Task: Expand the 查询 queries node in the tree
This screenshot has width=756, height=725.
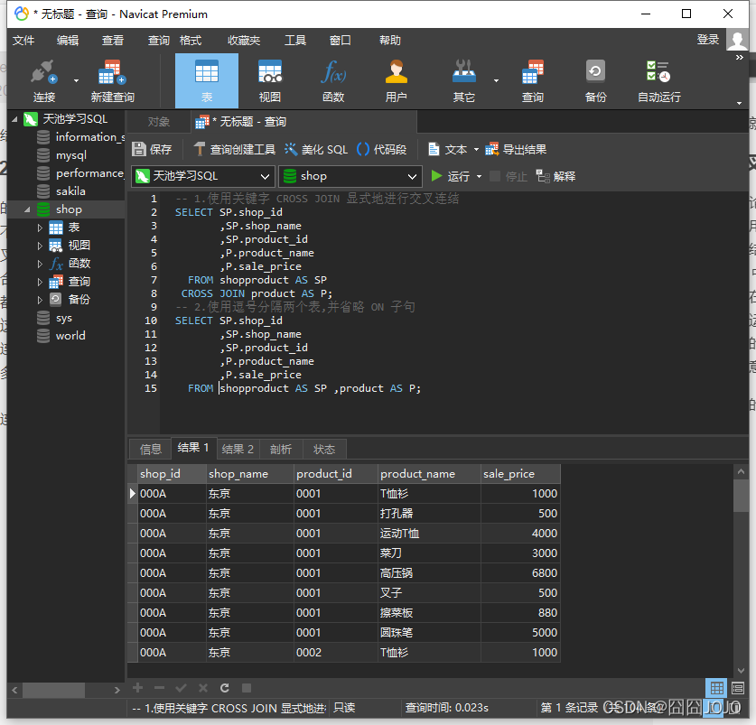Action: [x=40, y=282]
